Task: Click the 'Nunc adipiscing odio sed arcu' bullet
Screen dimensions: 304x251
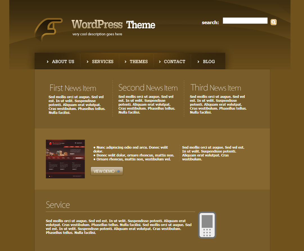Action: [131, 149]
